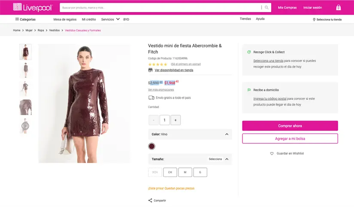This screenshot has width=354, height=207.
Task: Click the store location pin icon
Action: pyautogui.click(x=314, y=19)
